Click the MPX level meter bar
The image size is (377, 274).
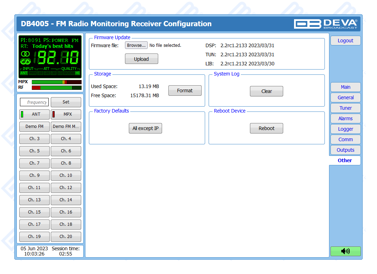56,82
